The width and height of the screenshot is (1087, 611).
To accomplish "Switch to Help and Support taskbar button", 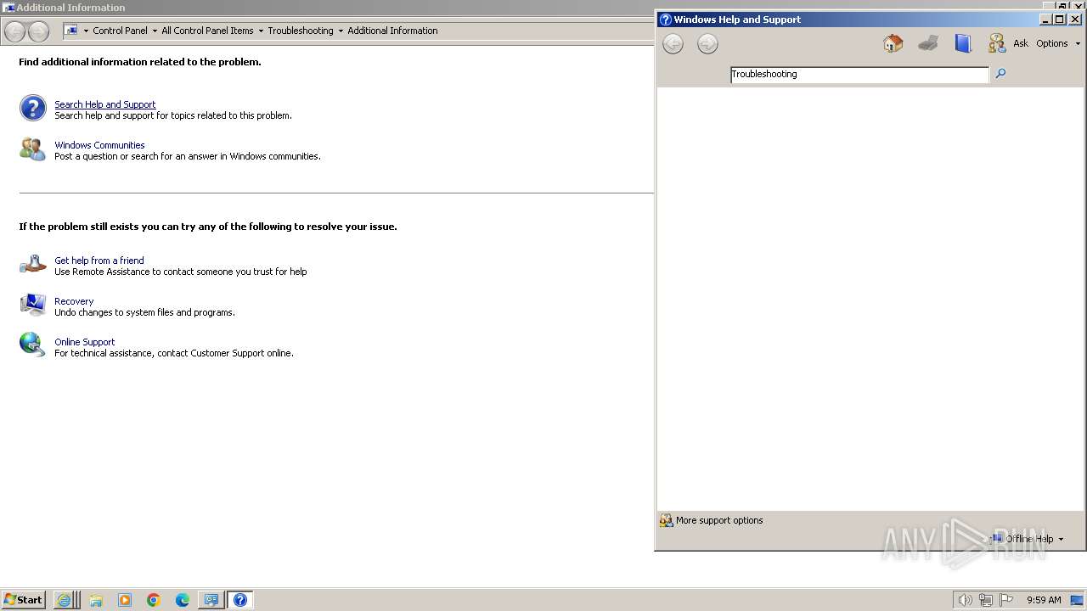I will (240, 600).
